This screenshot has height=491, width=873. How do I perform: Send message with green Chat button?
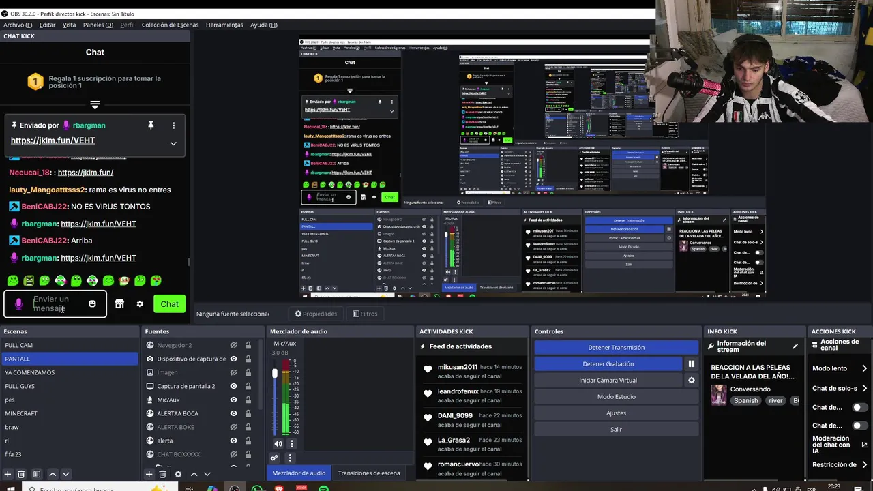point(169,304)
